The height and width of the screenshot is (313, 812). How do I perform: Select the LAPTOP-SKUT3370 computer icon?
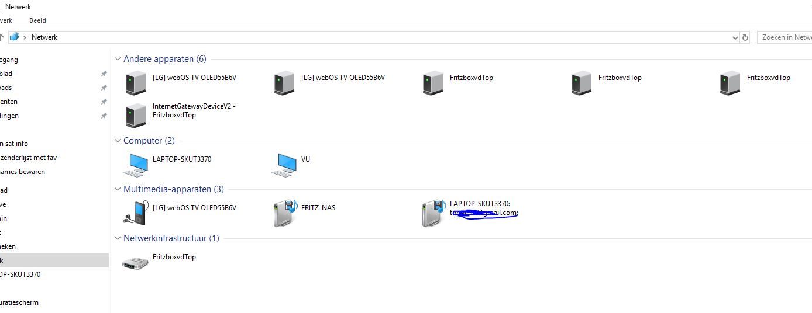pos(135,164)
